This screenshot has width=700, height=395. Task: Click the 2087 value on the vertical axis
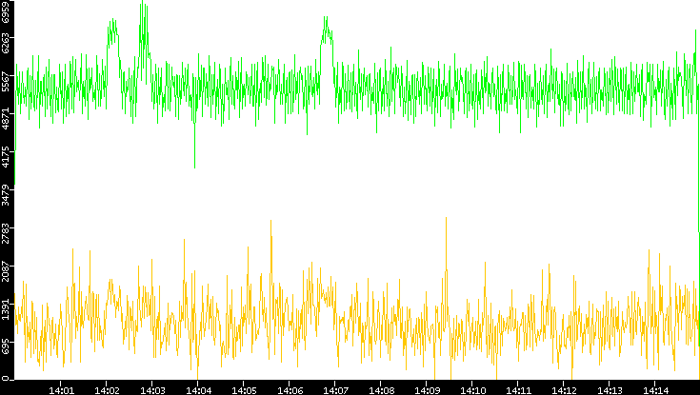pos(6,272)
